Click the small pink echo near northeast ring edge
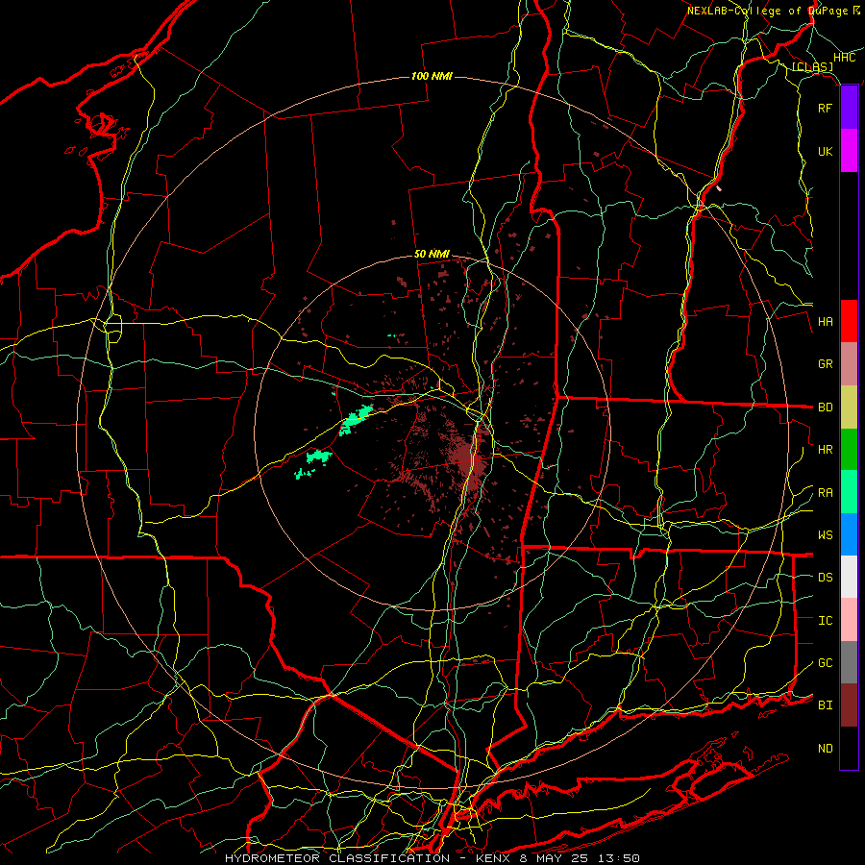The image size is (865, 865). pyautogui.click(x=718, y=188)
